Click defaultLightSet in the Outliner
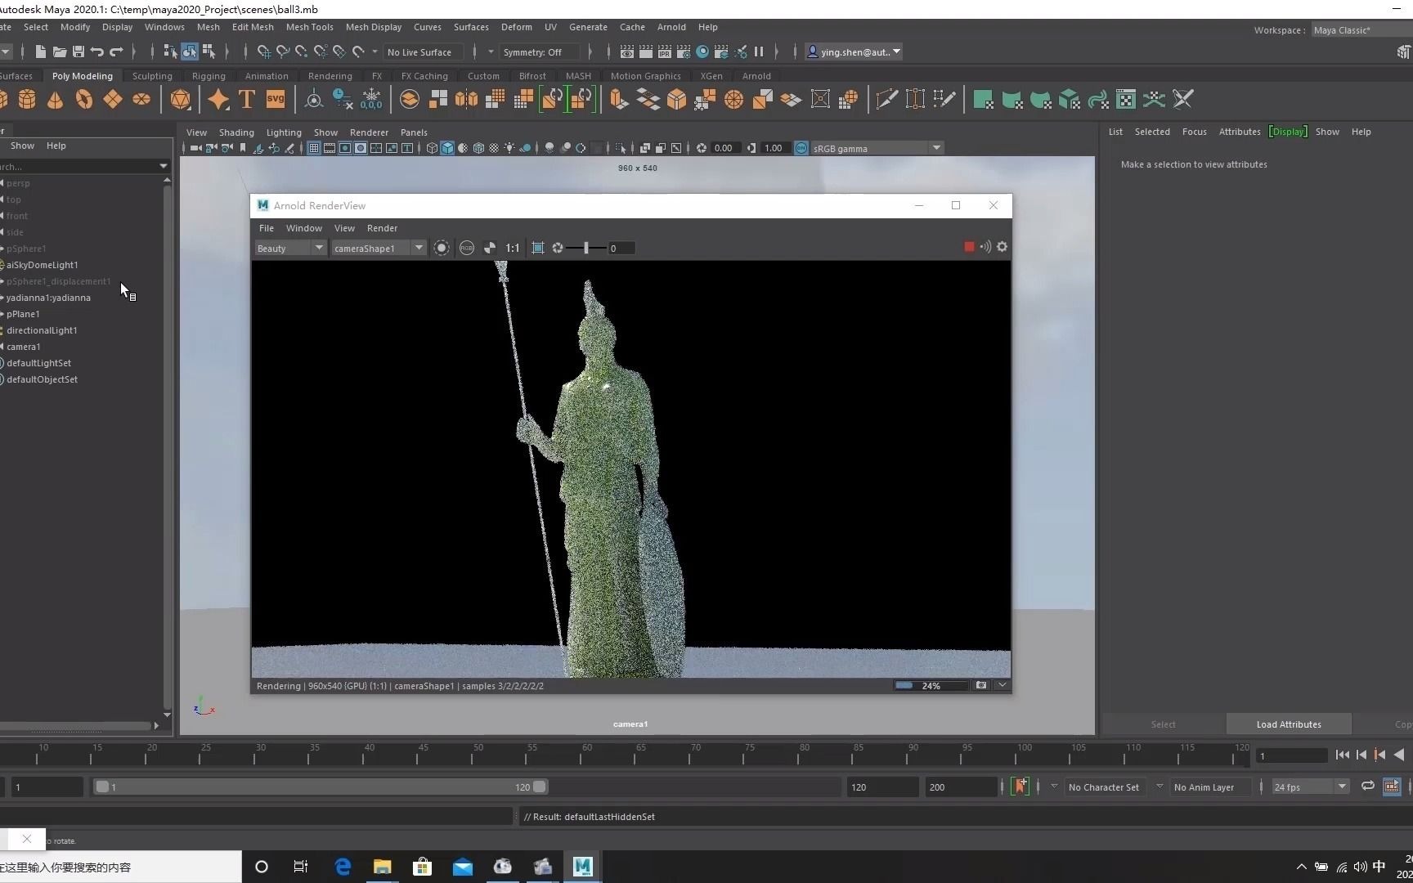Image resolution: width=1413 pixels, height=883 pixels. click(38, 363)
